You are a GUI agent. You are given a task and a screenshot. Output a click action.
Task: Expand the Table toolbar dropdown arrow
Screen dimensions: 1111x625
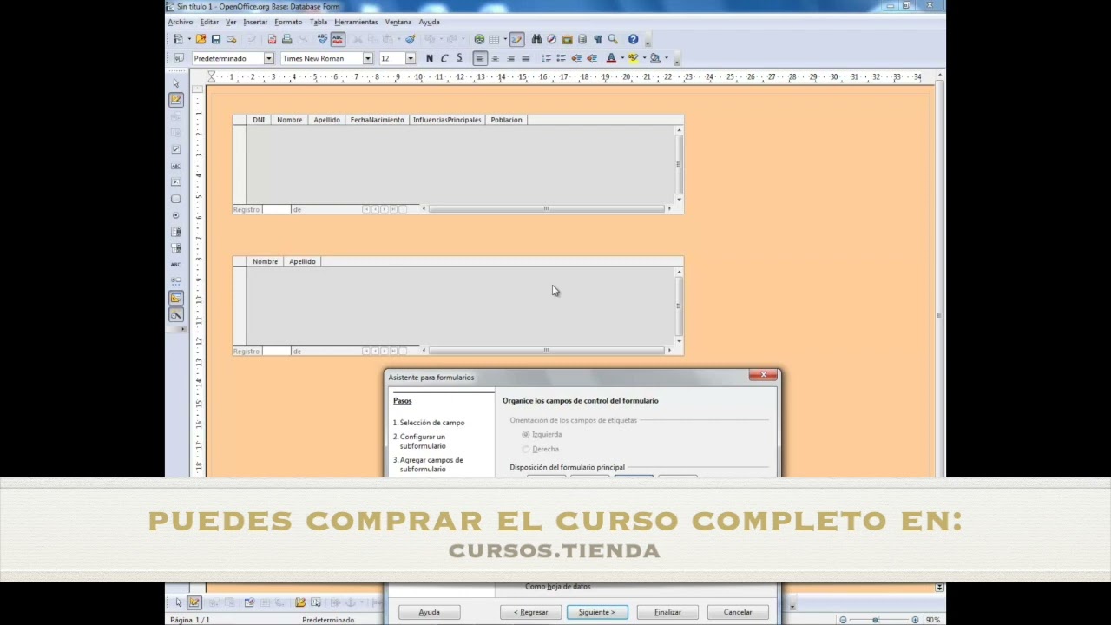coord(504,39)
